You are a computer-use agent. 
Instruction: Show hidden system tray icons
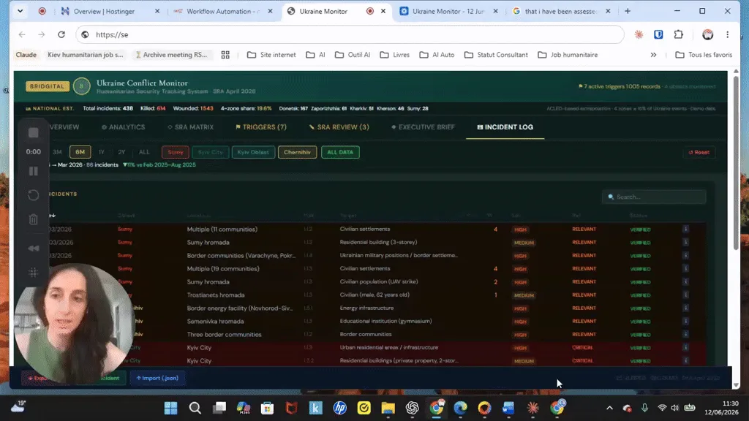609,408
